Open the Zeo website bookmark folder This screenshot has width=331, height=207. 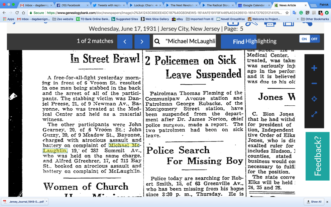63,19
